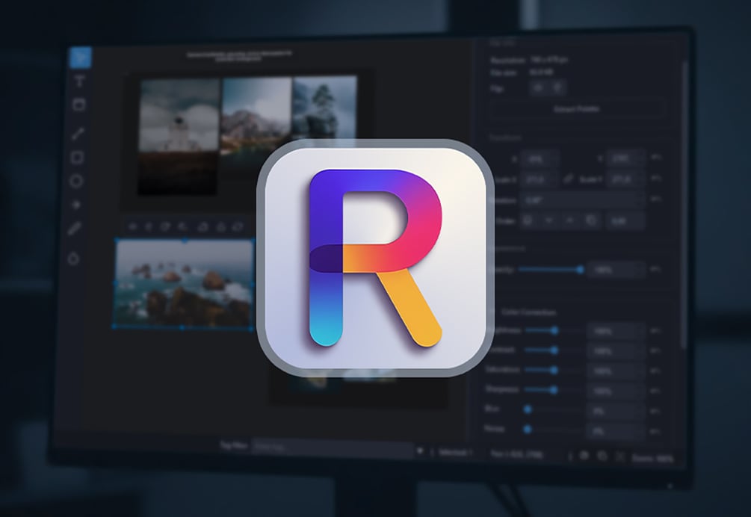This screenshot has height=517, width=751.
Task: Click the second Flip button
Action: point(557,88)
